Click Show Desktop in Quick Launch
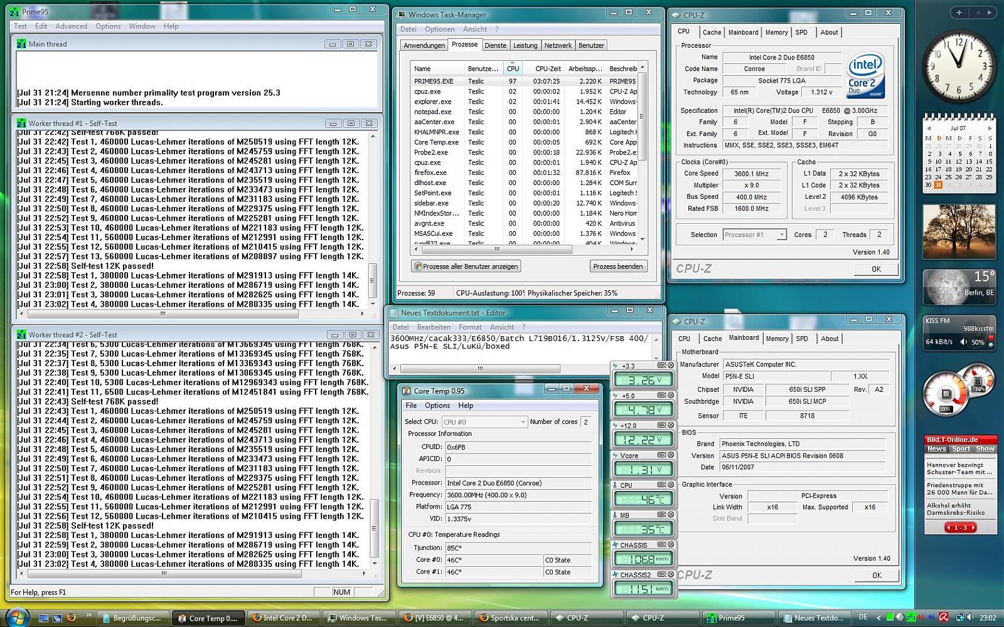1004x627 pixels. pyautogui.click(x=43, y=618)
